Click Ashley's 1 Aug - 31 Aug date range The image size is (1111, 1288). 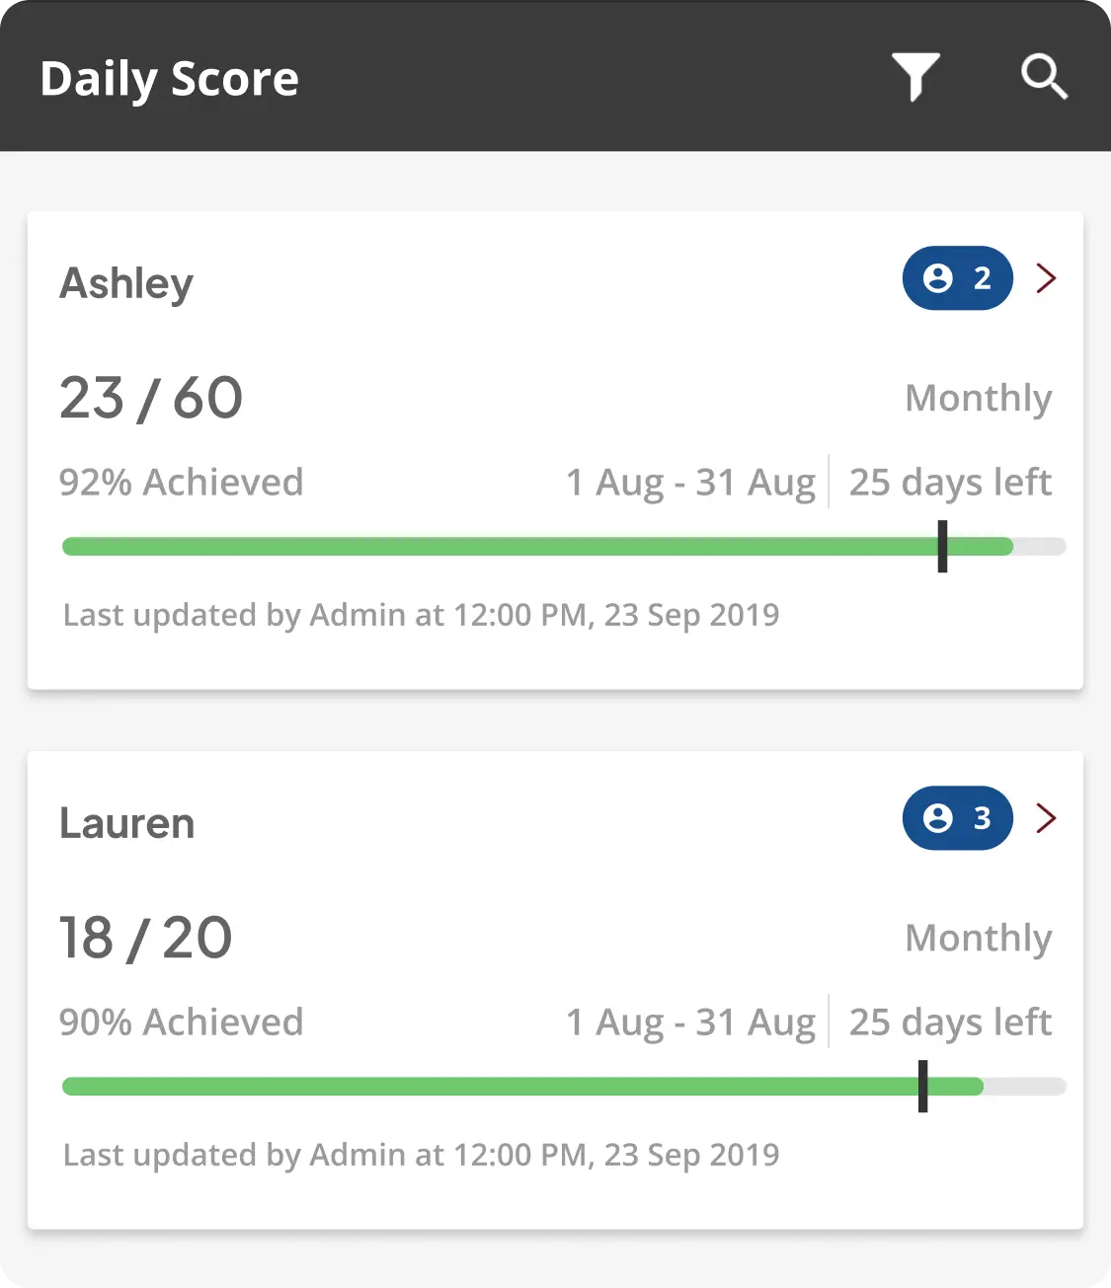pyautogui.click(x=690, y=483)
